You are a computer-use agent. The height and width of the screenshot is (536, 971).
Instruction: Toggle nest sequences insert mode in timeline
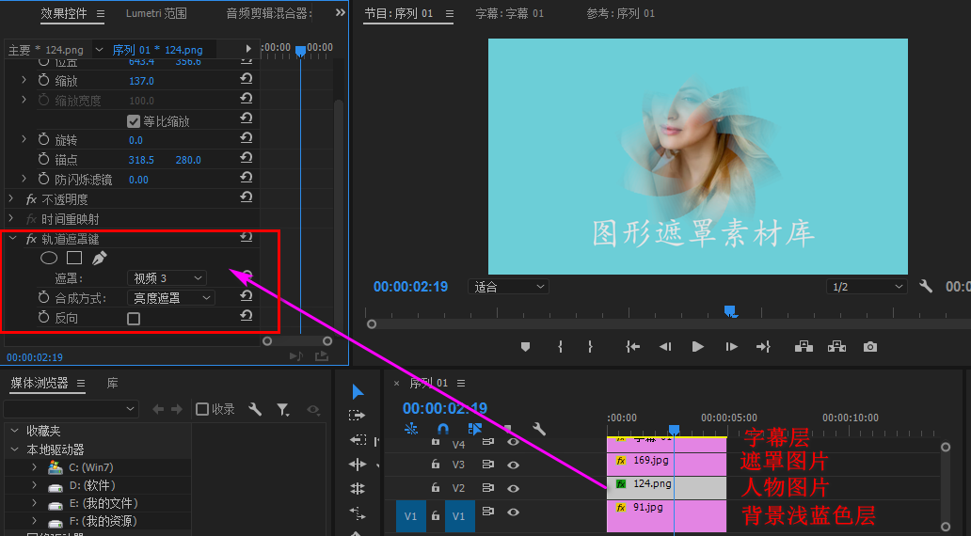tap(410, 428)
